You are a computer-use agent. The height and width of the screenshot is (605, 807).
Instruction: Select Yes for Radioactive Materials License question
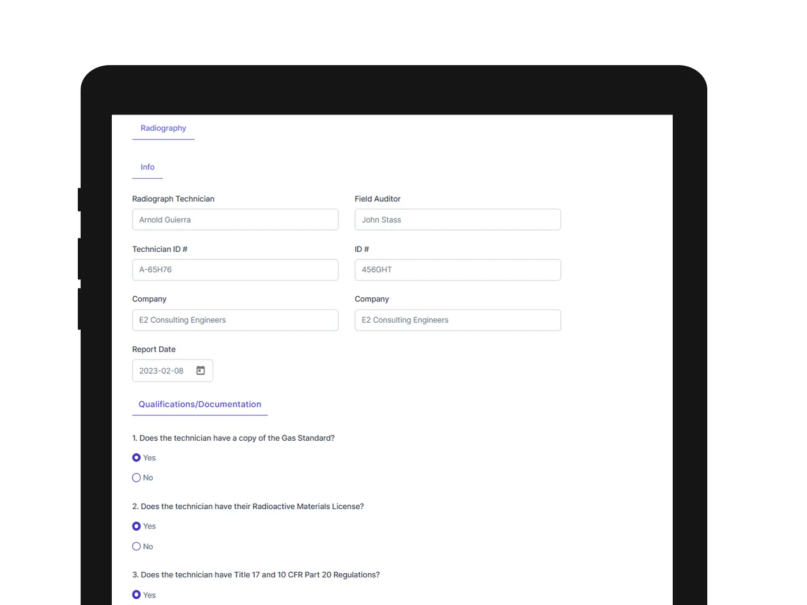137,526
